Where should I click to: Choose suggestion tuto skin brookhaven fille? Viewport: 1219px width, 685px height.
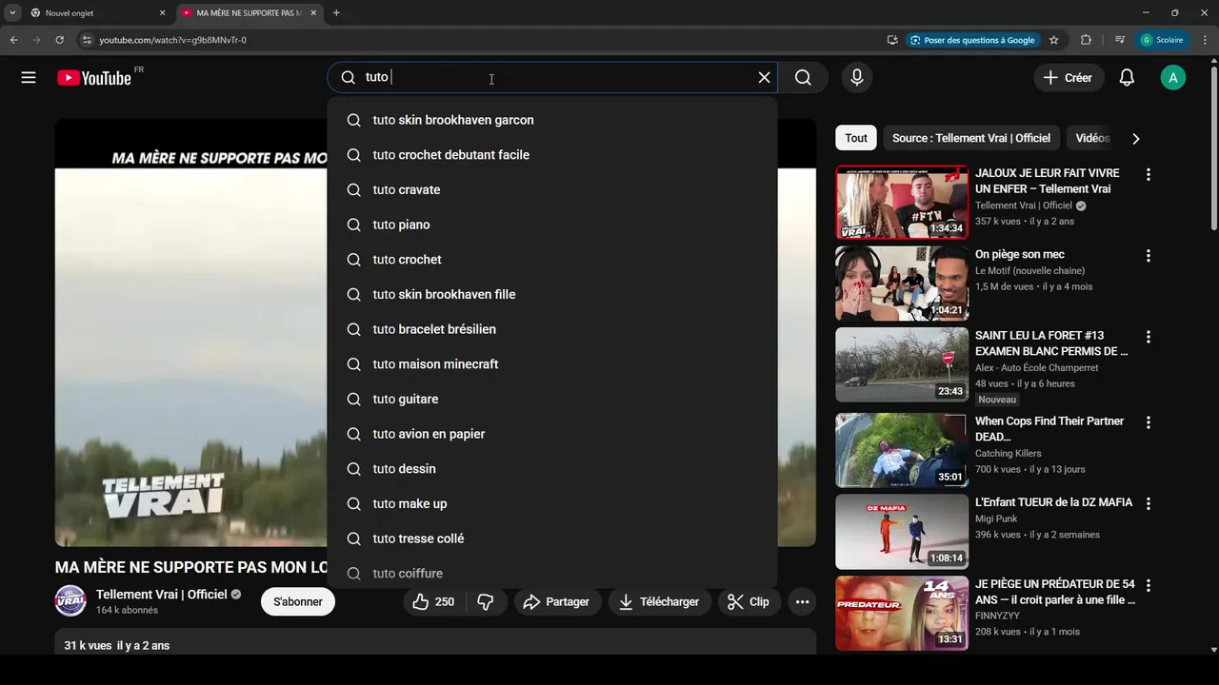click(x=552, y=294)
